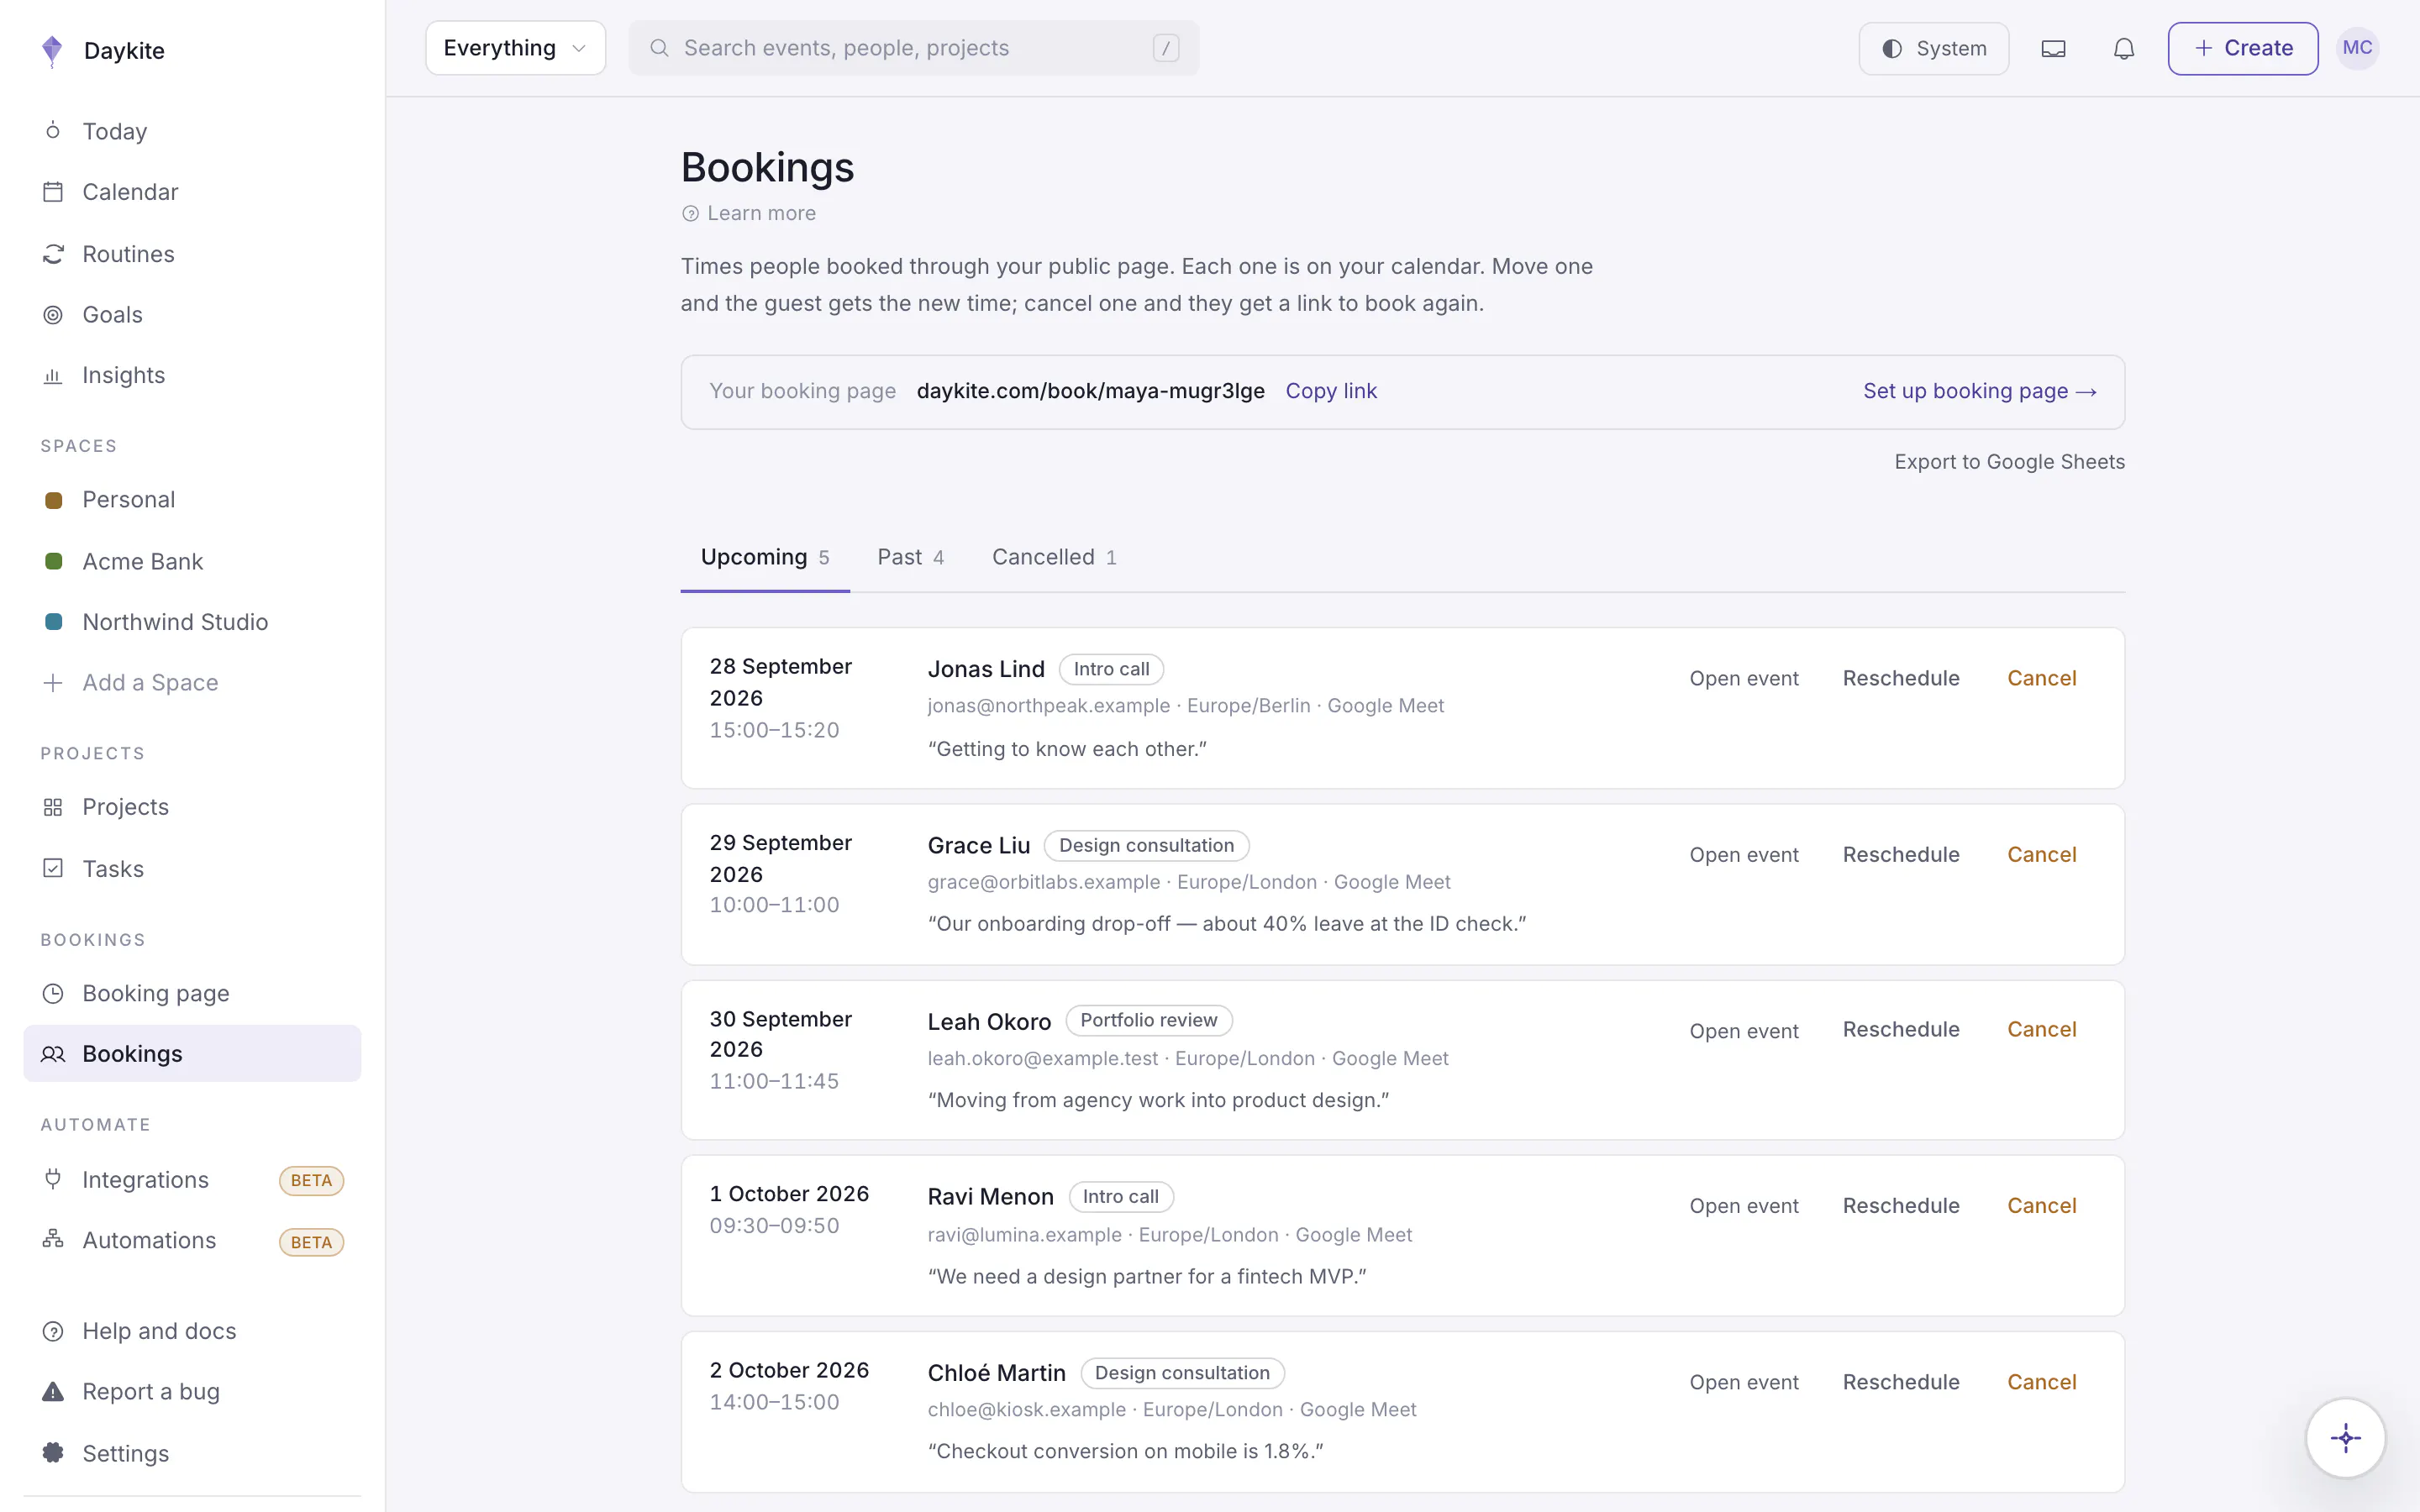
Task: Click the Northwind Studio blue color dot
Action: coord(54,622)
